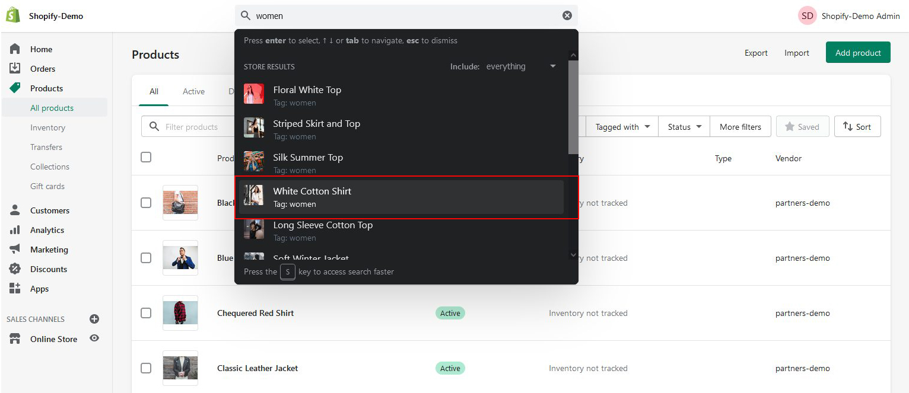The width and height of the screenshot is (909, 393).
Task: Click the Analytics bar chart icon
Action: (x=15, y=230)
